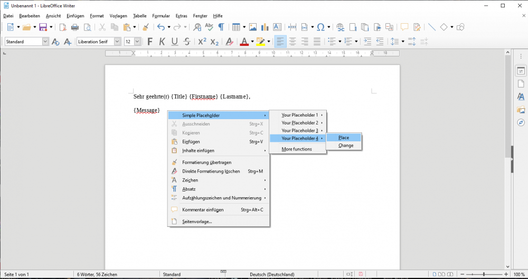Choose Place from the placeholder submenu
This screenshot has width=528, height=279.
pyautogui.click(x=344, y=138)
